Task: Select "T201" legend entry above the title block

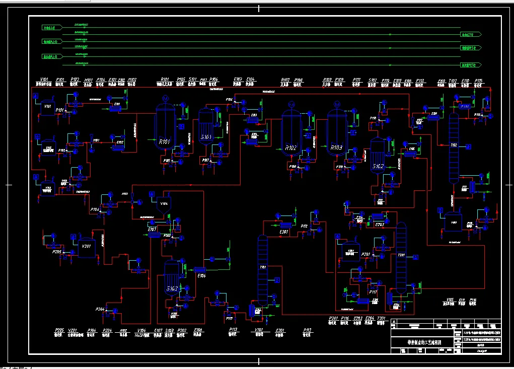Action: tap(381, 318)
